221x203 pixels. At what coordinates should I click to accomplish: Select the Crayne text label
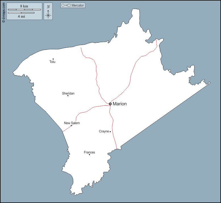104,131
